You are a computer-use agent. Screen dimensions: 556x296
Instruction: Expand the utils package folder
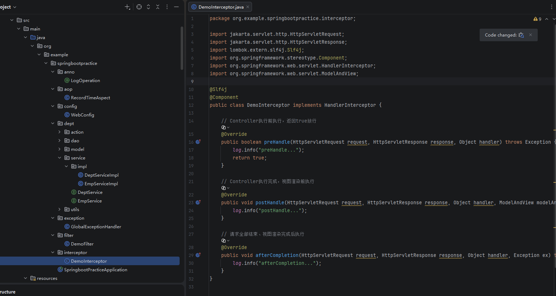pos(60,210)
